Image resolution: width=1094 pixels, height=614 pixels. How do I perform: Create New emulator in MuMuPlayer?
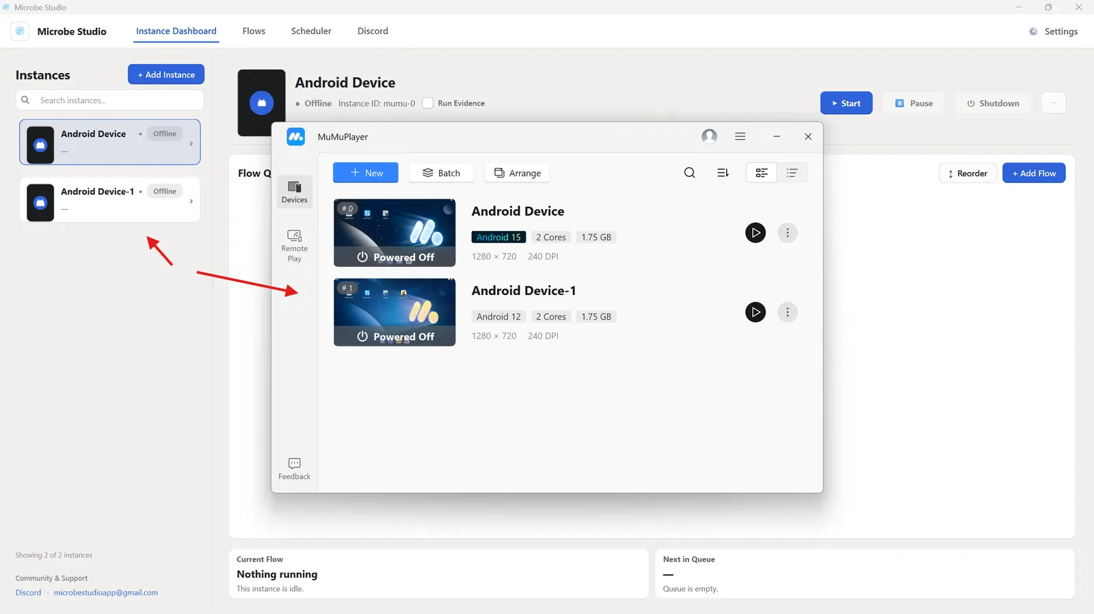click(x=366, y=173)
